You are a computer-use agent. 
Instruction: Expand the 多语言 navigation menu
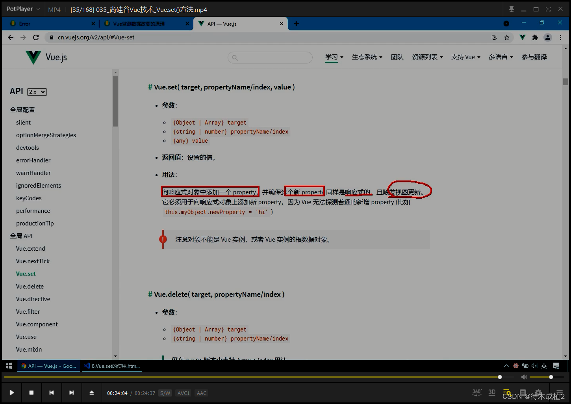[501, 57]
